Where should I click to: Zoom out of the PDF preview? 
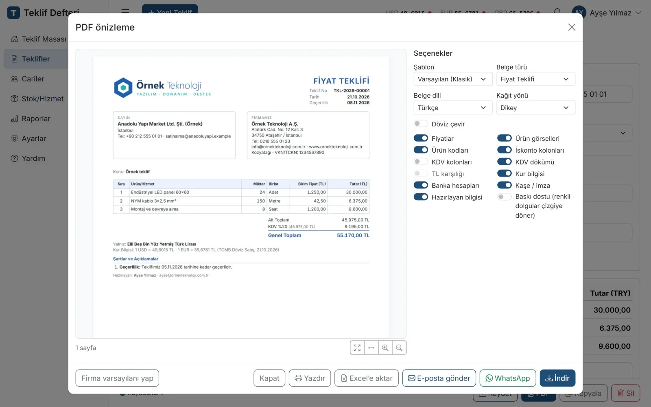(x=399, y=348)
